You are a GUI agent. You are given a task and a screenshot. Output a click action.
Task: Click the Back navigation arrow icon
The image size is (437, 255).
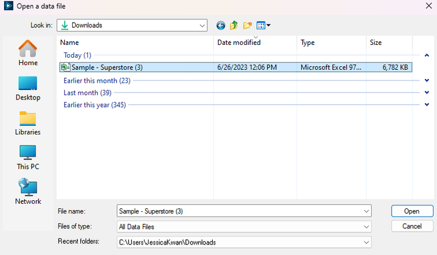click(x=220, y=25)
